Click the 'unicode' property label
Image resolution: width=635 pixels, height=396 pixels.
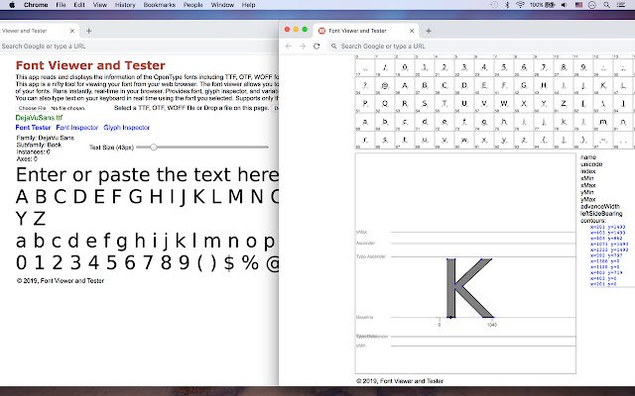pos(591,164)
